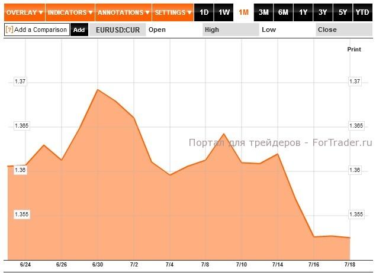This screenshot has width=376, height=273.
Task: Select the 1M time range tab
Action: pos(243,12)
